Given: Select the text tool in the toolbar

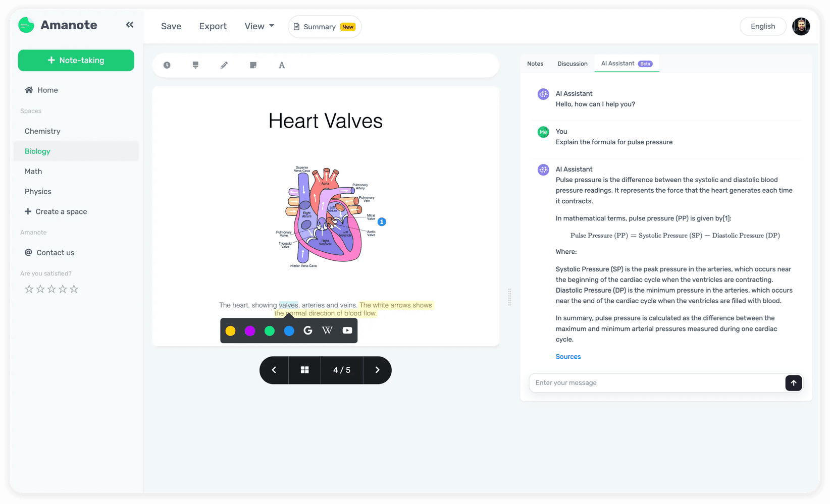Looking at the screenshot, I should pyautogui.click(x=282, y=65).
